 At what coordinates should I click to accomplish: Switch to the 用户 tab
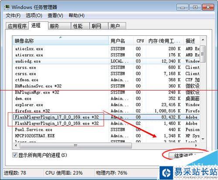click(x=117, y=26)
